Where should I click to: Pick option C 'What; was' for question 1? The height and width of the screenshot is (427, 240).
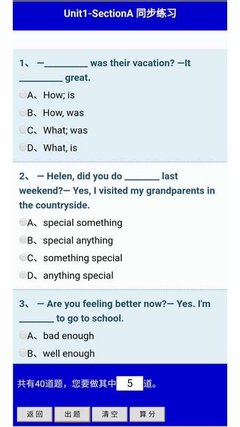coord(23,130)
